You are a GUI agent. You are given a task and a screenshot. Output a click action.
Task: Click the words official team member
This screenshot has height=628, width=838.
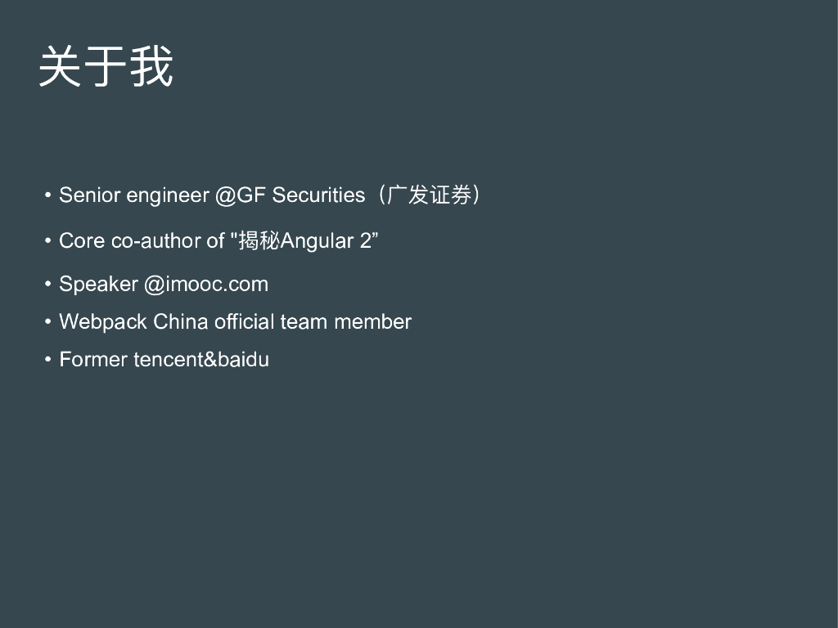click(x=313, y=322)
